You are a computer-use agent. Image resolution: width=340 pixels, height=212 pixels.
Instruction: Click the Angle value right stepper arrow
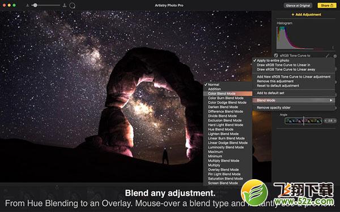point(335,120)
